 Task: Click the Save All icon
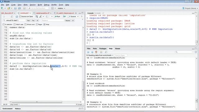tap(19, 8)
